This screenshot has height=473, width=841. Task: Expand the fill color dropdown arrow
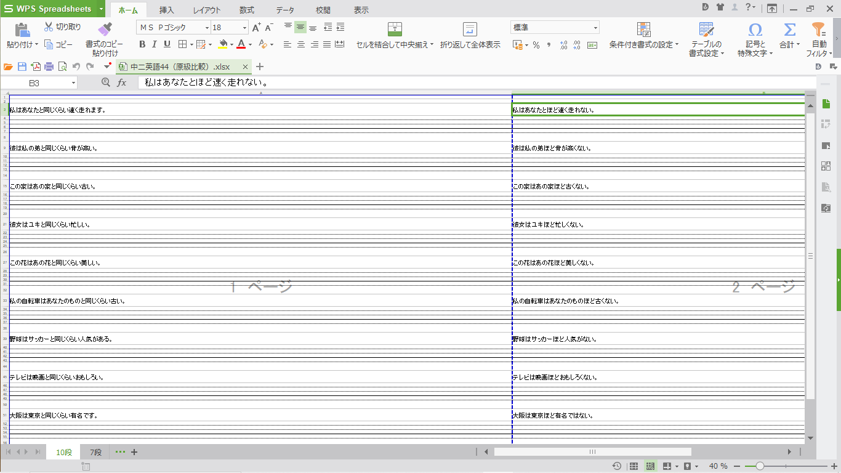pos(232,44)
